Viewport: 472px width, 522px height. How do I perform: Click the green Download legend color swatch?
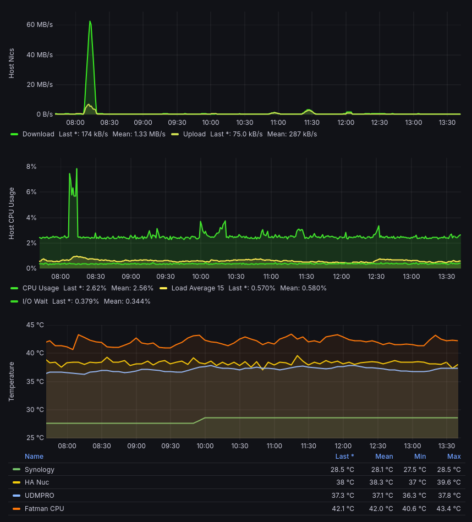14,134
